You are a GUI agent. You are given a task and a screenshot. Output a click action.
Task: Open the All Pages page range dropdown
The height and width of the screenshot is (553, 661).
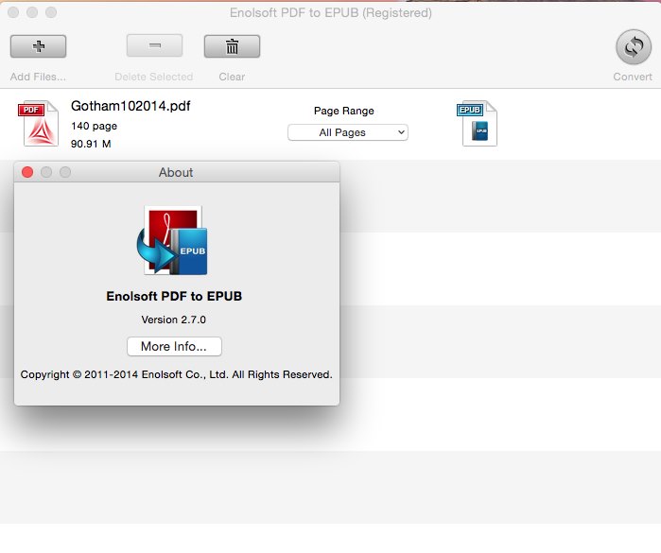(x=348, y=132)
